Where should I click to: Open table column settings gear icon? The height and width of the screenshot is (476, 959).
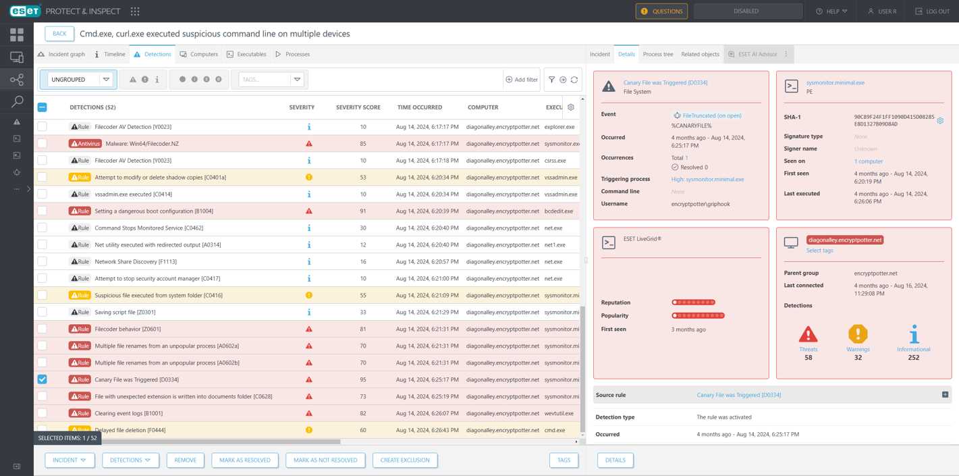571,107
